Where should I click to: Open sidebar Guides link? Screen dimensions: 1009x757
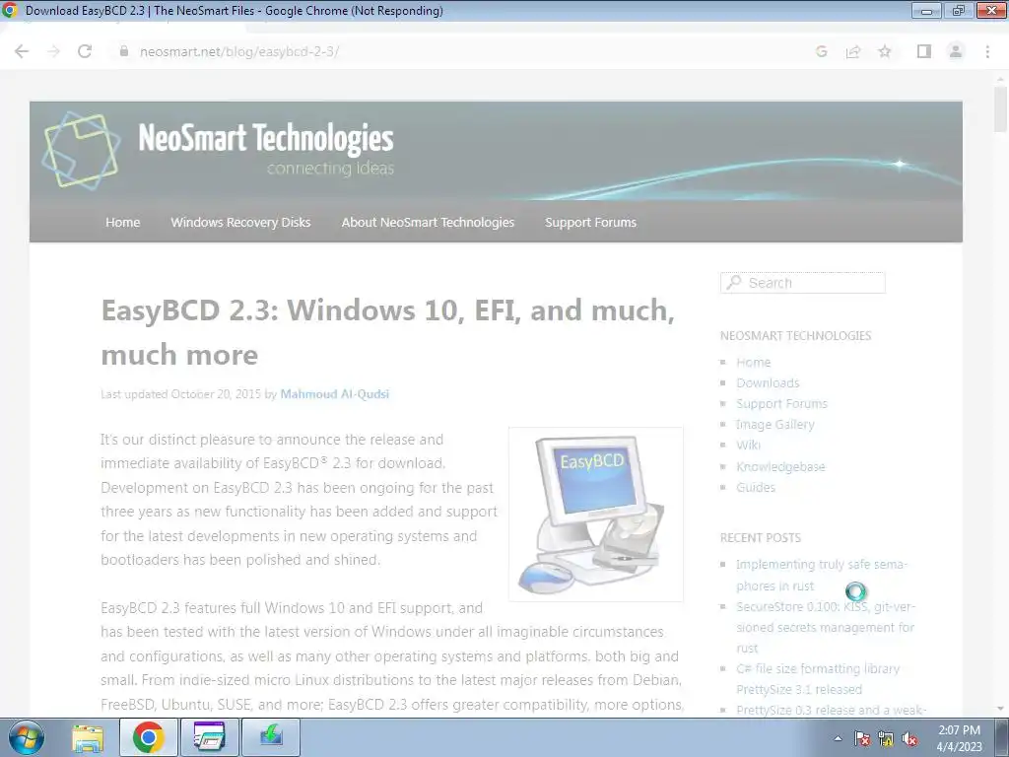tap(756, 487)
